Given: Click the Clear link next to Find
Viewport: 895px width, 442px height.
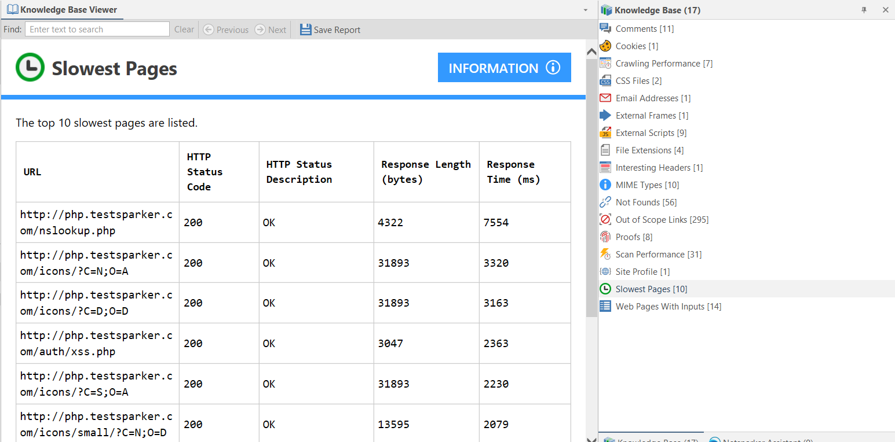Looking at the screenshot, I should [x=184, y=30].
